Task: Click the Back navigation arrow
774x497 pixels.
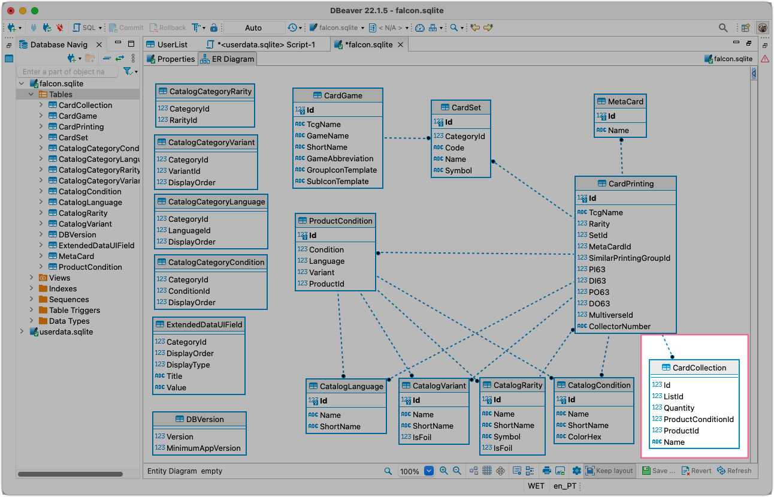Action: 475,28
